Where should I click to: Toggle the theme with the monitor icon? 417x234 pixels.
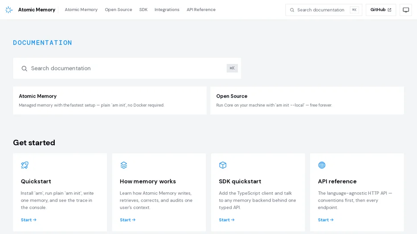tap(406, 10)
